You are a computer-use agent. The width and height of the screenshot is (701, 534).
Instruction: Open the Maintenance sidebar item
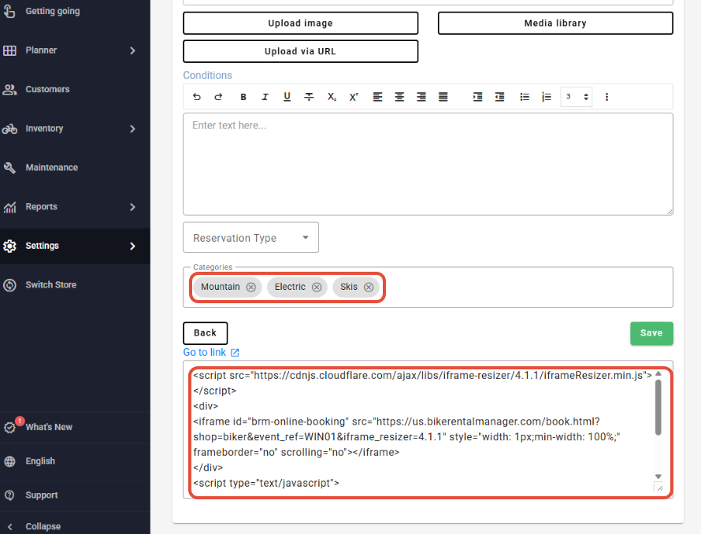click(x=51, y=168)
